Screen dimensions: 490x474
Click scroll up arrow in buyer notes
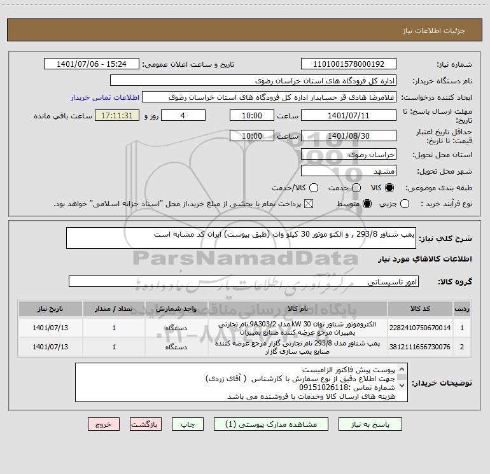pos(402,369)
